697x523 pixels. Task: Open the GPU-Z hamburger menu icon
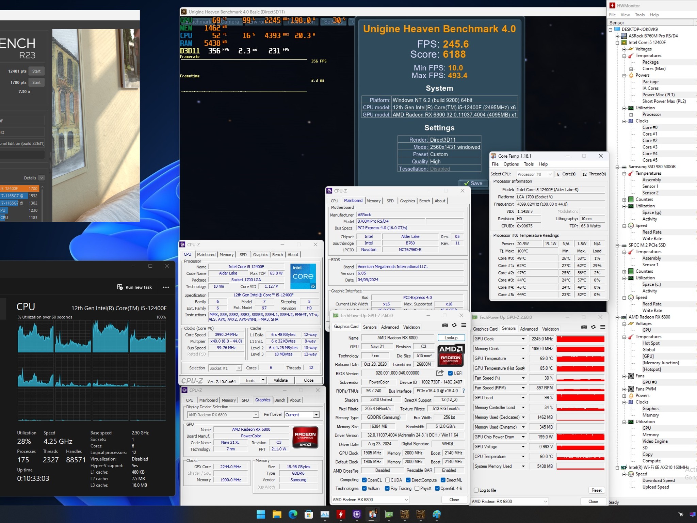(464, 326)
